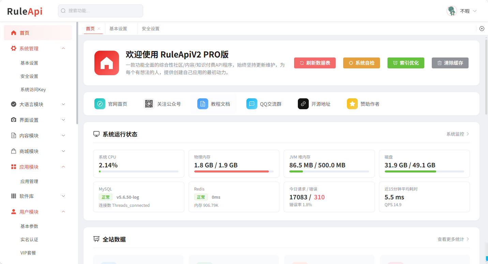
Task: Click the document icon beside 内容模块
Action: coord(14,136)
